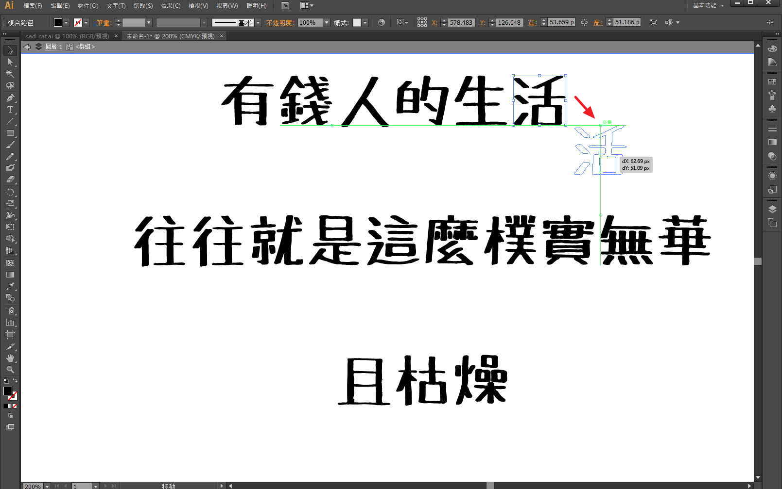Select the Scale tool
Image resolution: width=782 pixels, height=489 pixels.
click(x=10, y=204)
